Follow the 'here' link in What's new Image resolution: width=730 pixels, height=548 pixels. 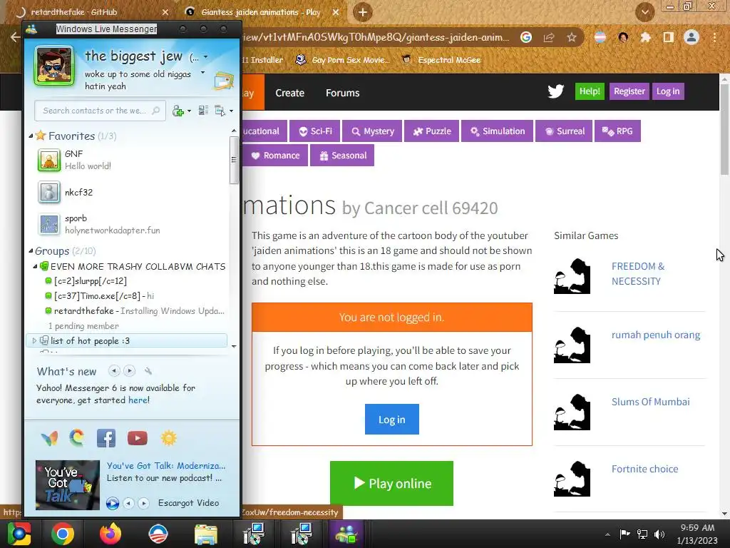[139, 400]
